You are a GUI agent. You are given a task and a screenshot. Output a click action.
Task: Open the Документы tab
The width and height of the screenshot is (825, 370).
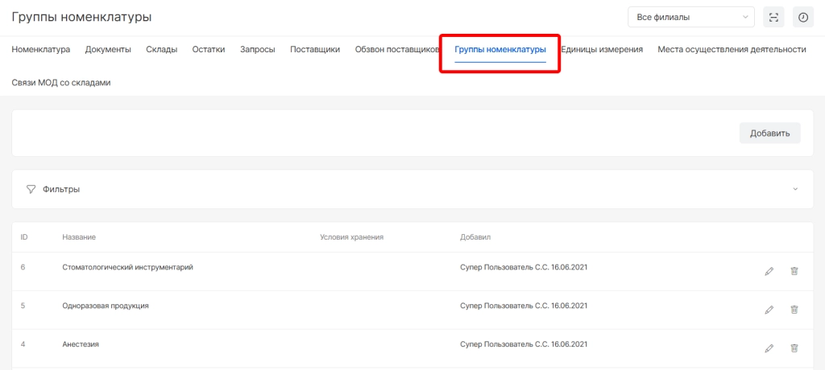tap(108, 50)
